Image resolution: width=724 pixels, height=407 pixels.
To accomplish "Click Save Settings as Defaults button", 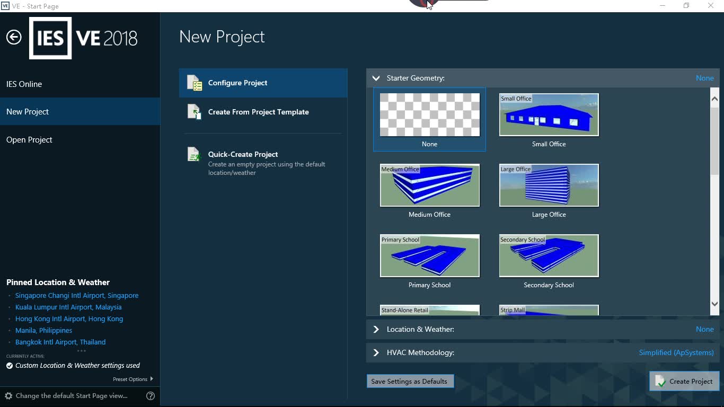I will pos(410,382).
